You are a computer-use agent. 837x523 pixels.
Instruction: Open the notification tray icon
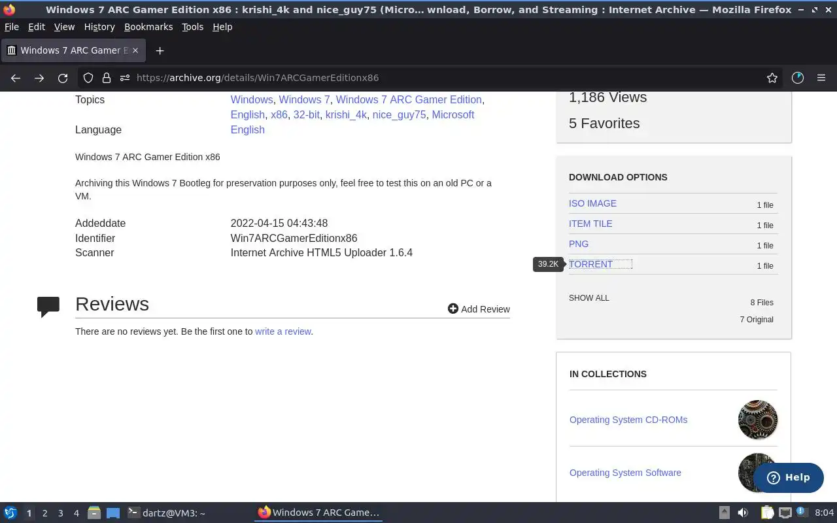pos(802,513)
